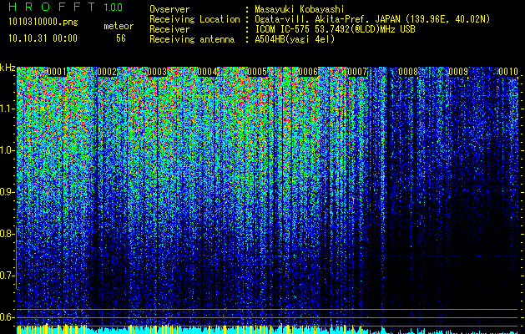The image size is (525, 334).
Task: Click the HROFFT 1.0.0 title text
Action: pyautogui.click(x=65, y=7)
